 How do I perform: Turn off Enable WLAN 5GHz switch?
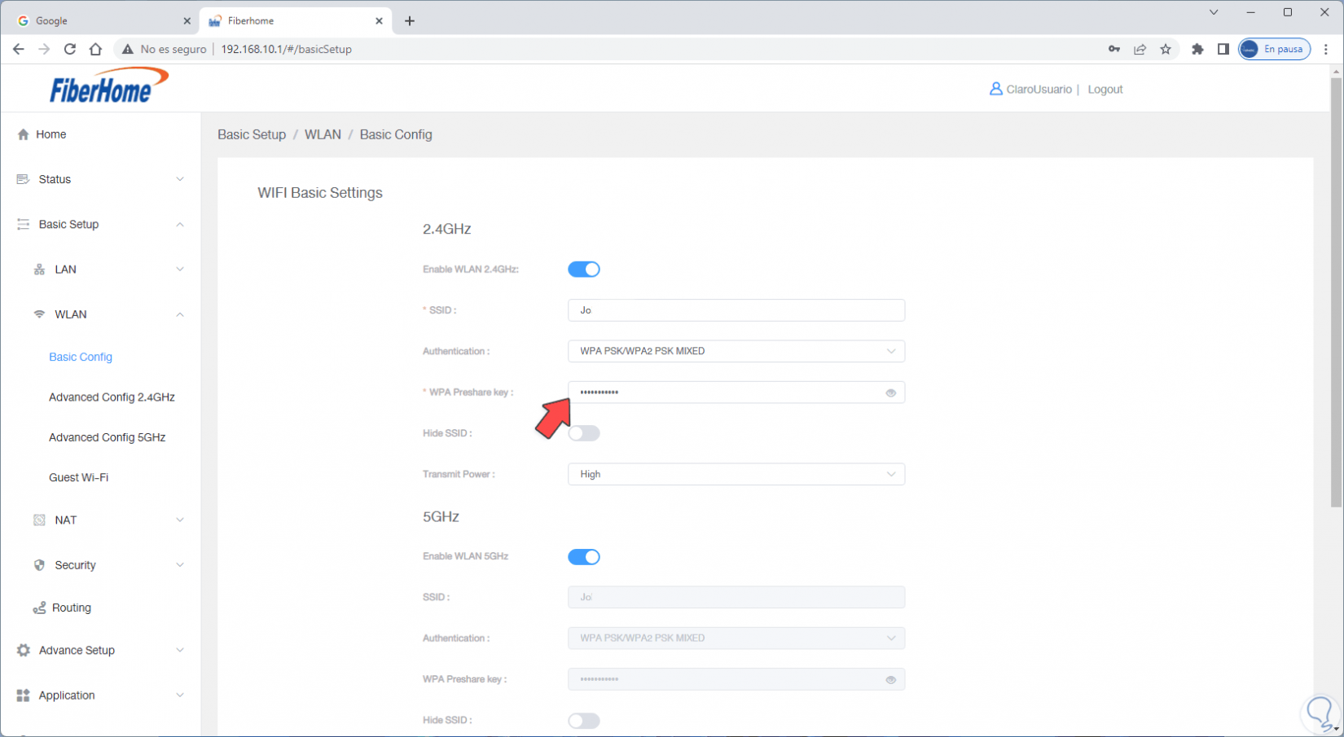pos(583,557)
